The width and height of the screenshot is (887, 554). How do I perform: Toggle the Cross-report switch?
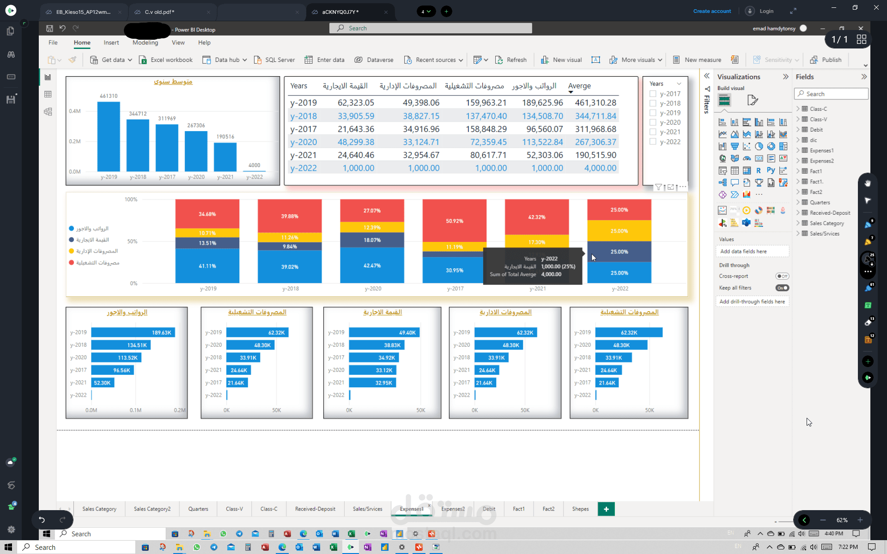click(782, 276)
